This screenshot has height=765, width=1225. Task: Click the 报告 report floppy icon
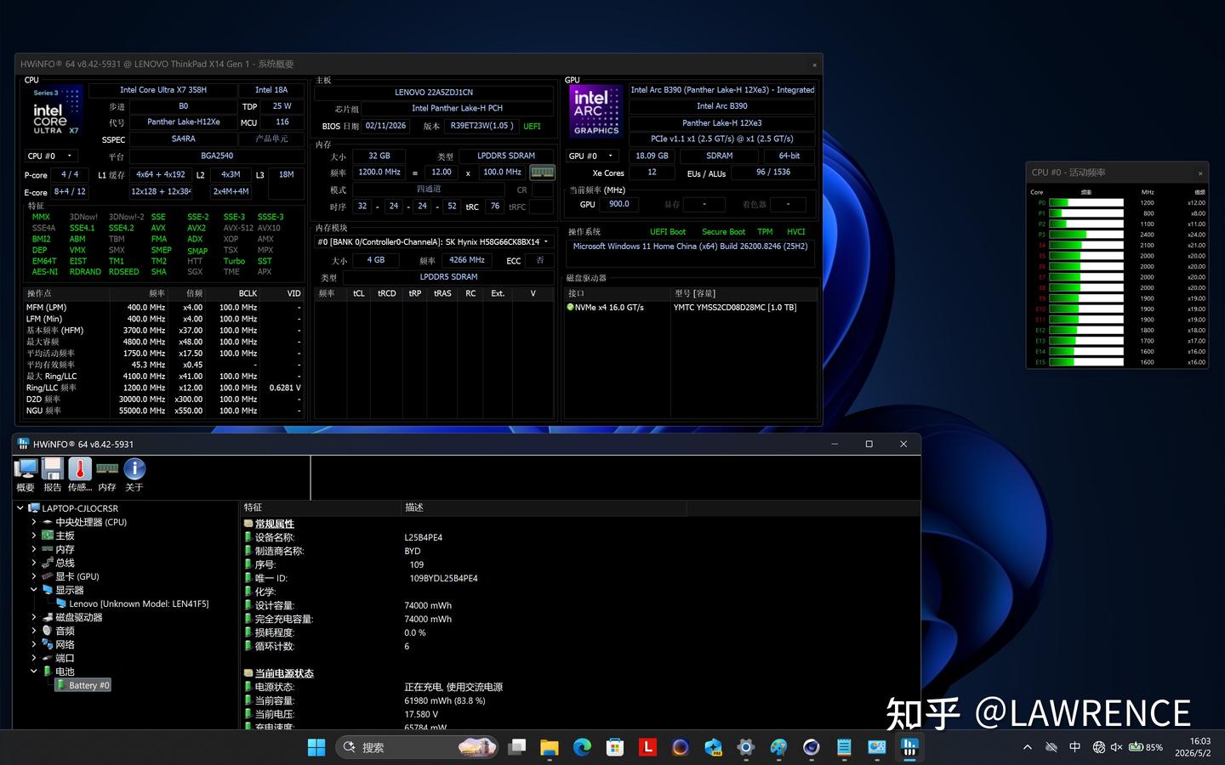[x=53, y=474]
